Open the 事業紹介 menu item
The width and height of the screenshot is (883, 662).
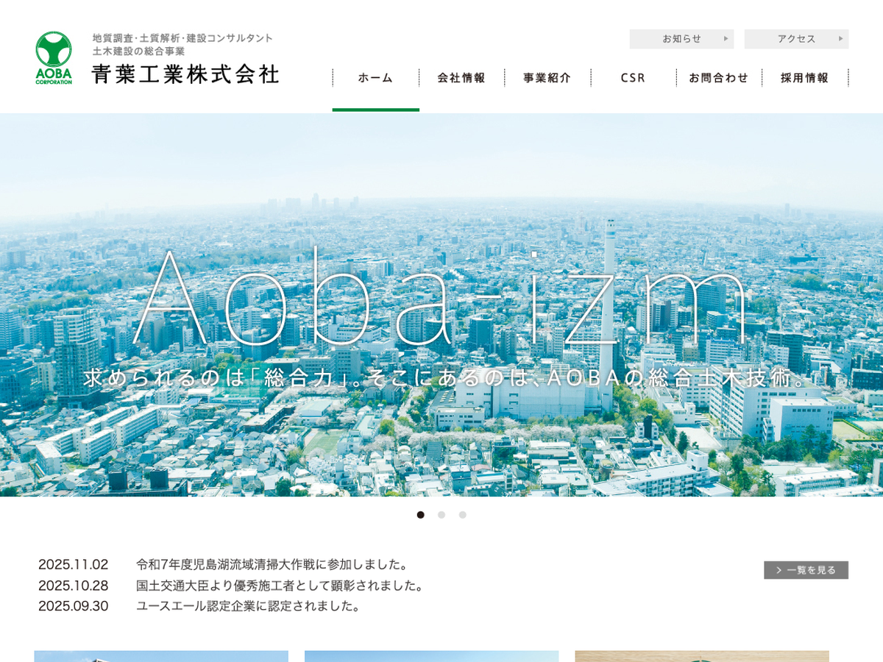(547, 78)
